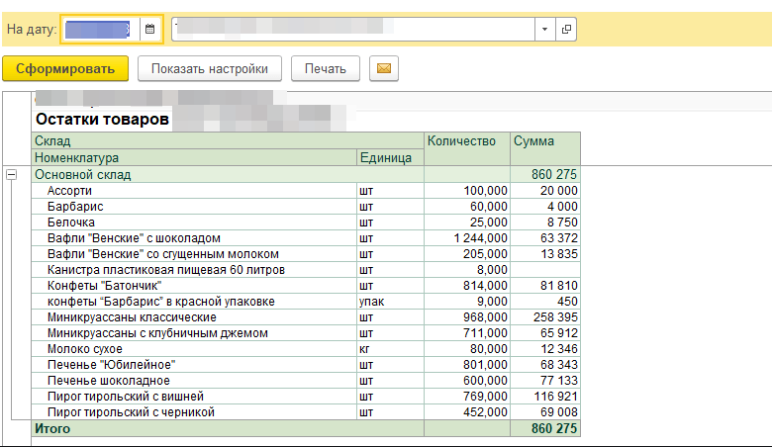Image resolution: width=772 pixels, height=447 pixels.
Task: Click the Печать button
Action: [326, 68]
